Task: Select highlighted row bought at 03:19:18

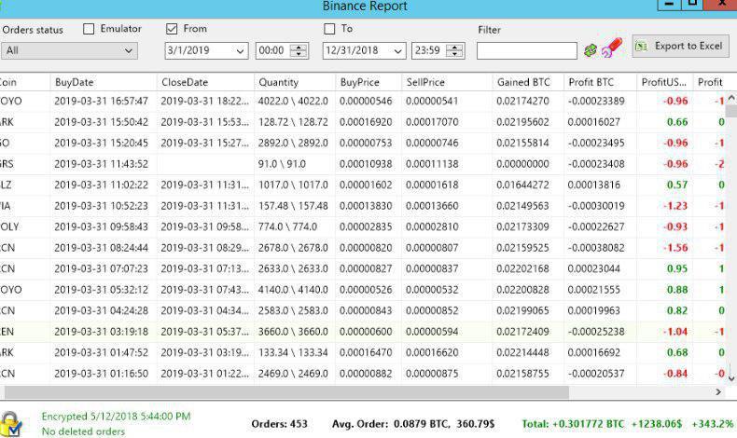Action: pos(363,332)
